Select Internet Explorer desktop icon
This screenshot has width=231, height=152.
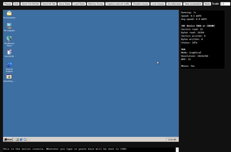click(9, 67)
